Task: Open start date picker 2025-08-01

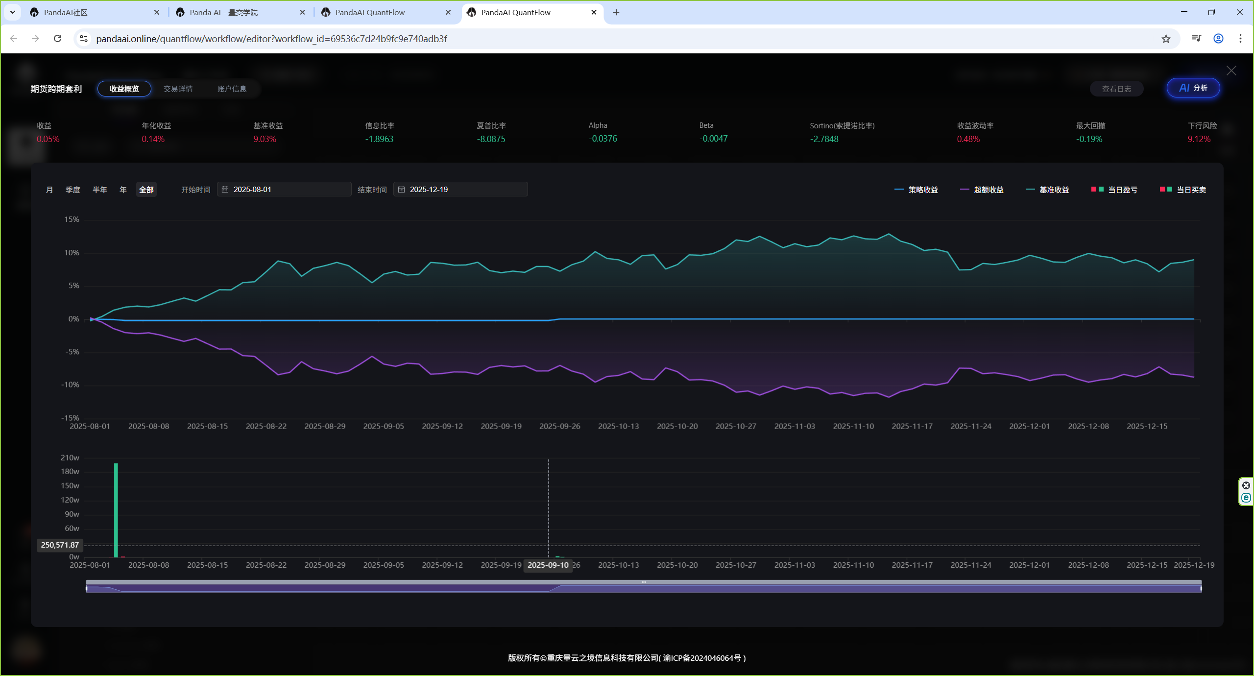Action: tap(284, 190)
